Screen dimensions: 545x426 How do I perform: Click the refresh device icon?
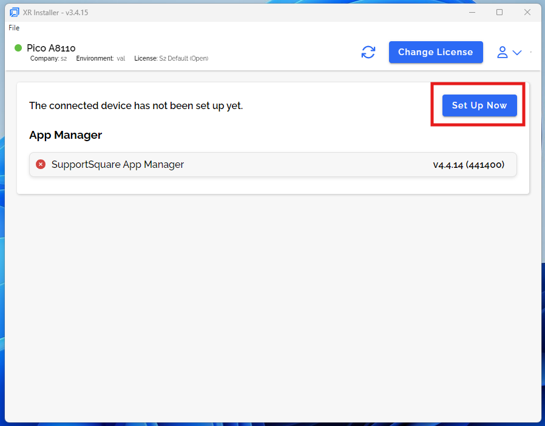(x=368, y=52)
